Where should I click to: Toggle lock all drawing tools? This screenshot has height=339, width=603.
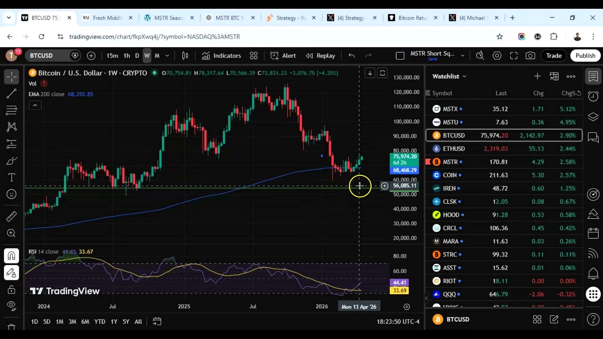pos(11,289)
